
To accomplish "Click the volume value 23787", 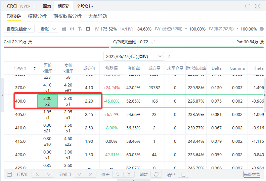I will coord(154,88).
